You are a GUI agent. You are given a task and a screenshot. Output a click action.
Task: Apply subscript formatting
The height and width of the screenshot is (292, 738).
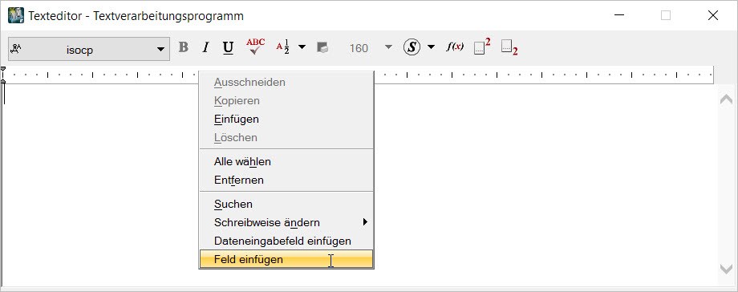[x=509, y=47]
